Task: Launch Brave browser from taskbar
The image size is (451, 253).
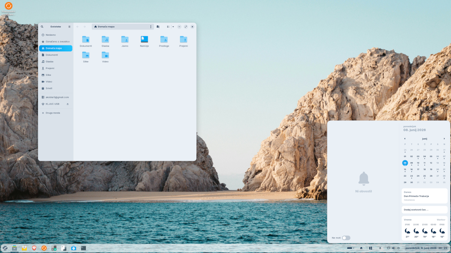Action: click(x=34, y=248)
